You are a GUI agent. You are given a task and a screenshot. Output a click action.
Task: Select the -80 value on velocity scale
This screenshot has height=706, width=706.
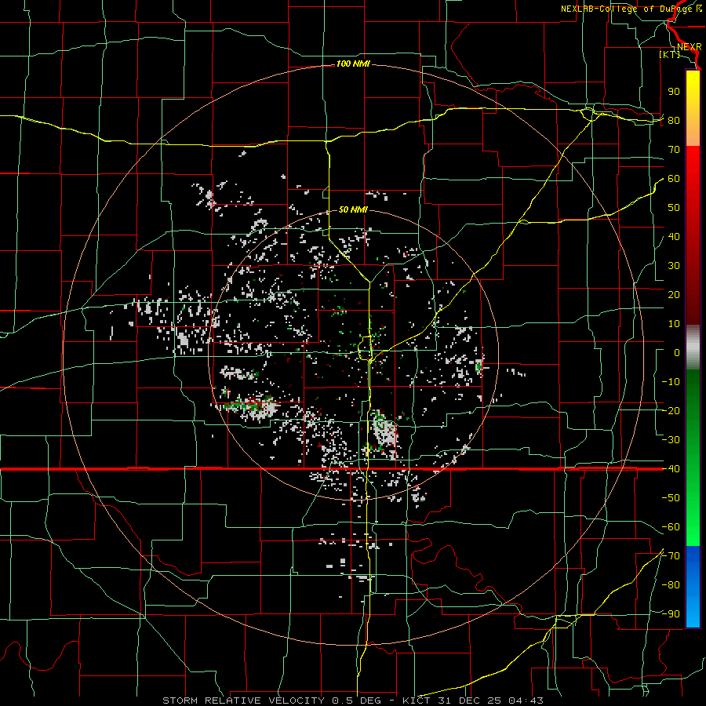(x=671, y=585)
